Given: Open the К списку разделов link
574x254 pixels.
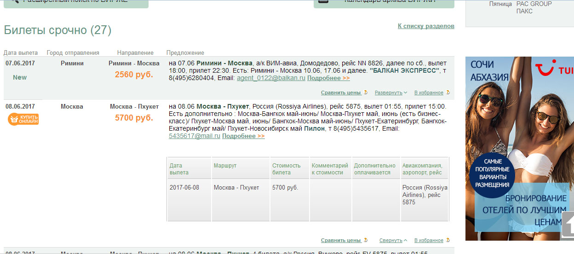Looking at the screenshot, I should pos(426,26).
